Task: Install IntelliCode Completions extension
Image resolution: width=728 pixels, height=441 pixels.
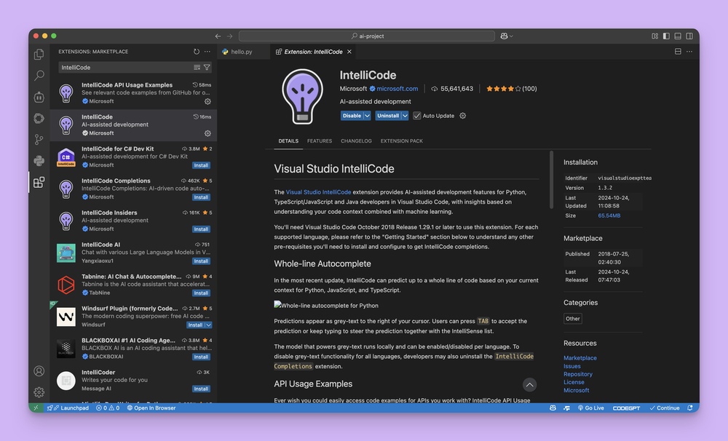Action: coord(201,197)
